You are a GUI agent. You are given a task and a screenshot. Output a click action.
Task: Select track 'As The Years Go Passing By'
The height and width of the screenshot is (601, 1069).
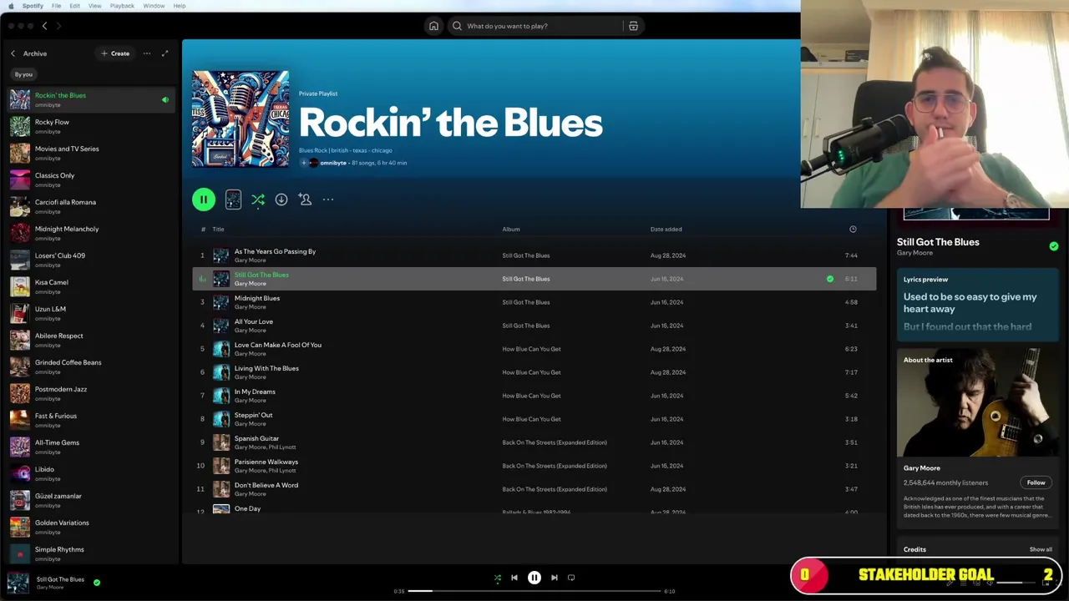(534, 255)
